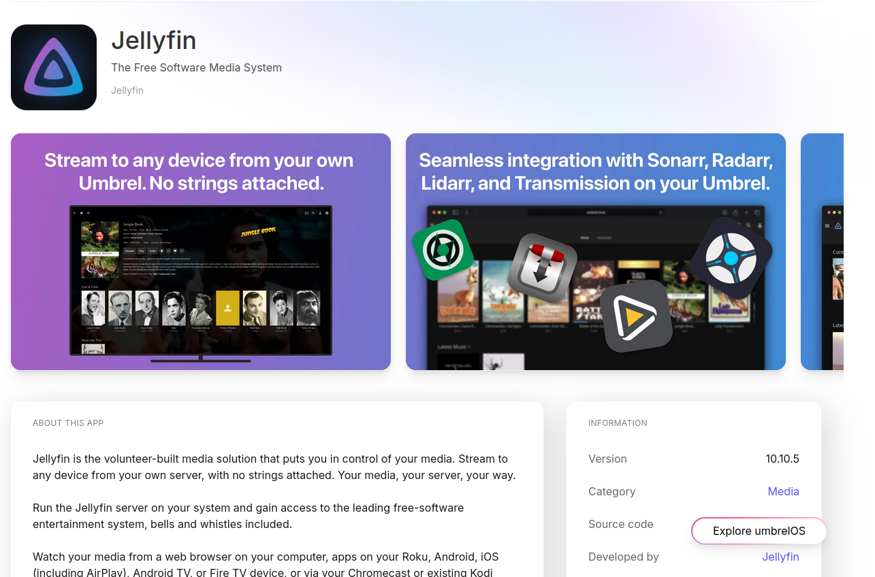This screenshot has height=577, width=875.
Task: Click the Jellyfin app logo icon
Action: tap(54, 67)
